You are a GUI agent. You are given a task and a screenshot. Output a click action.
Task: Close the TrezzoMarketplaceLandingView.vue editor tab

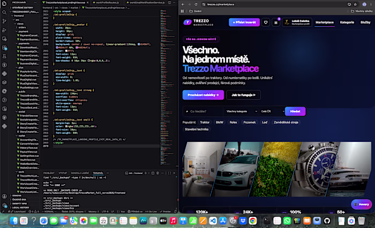tap(87, 2)
